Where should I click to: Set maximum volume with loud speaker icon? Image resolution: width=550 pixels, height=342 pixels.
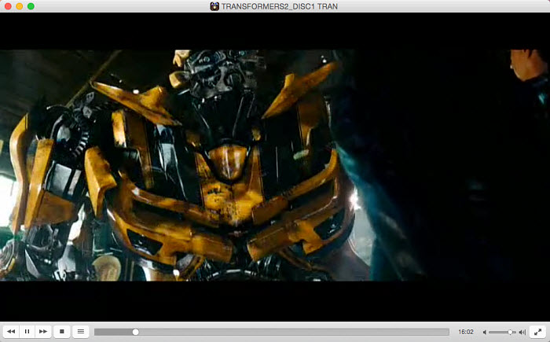tap(522, 332)
